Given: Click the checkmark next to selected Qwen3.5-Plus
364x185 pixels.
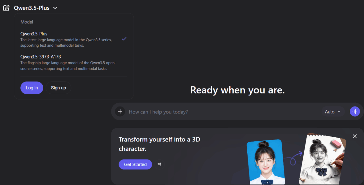Looking at the screenshot, I should (x=124, y=39).
